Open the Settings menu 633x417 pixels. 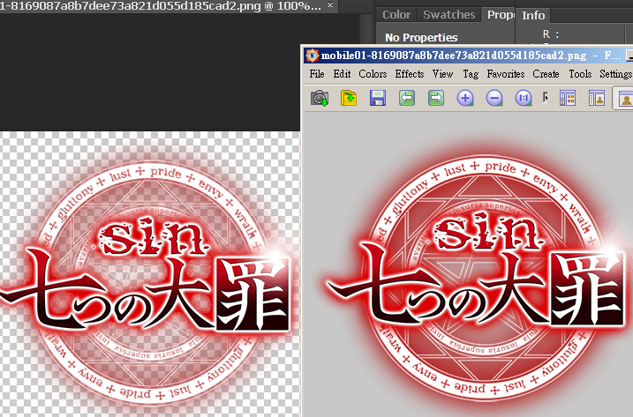(615, 74)
